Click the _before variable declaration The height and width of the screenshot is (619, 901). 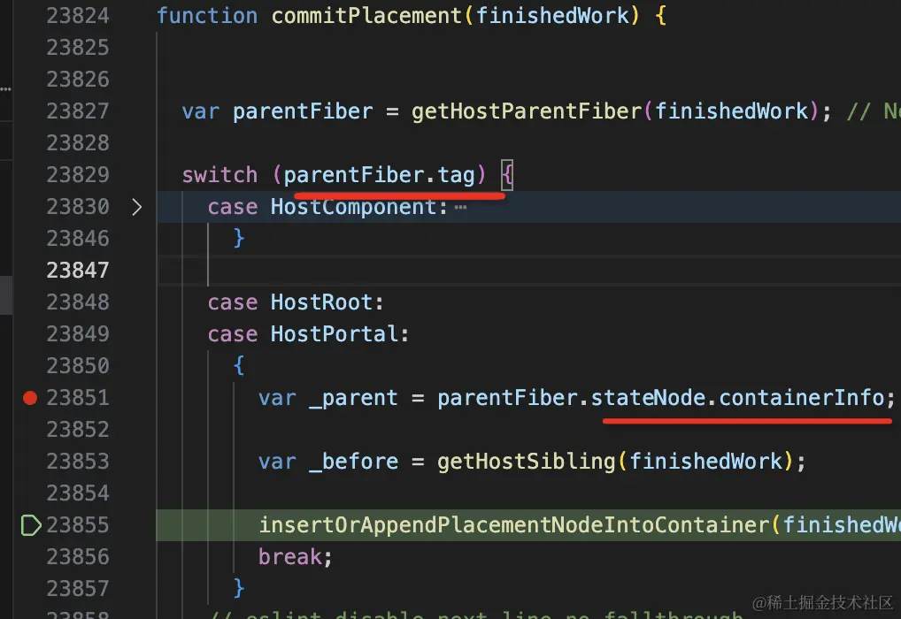click(353, 461)
